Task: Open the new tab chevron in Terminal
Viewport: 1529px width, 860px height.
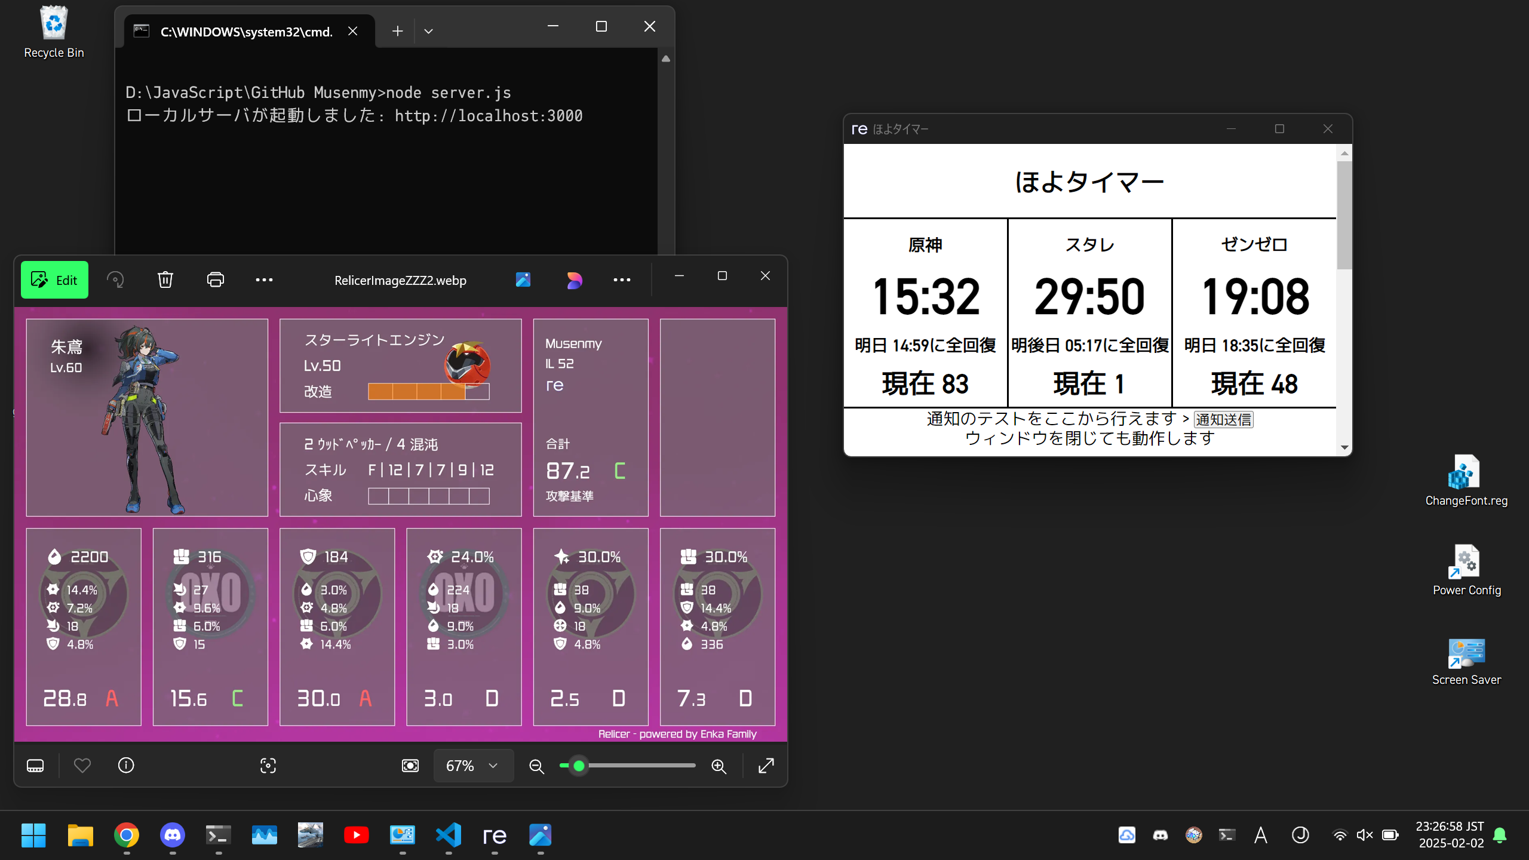Action: [428, 31]
